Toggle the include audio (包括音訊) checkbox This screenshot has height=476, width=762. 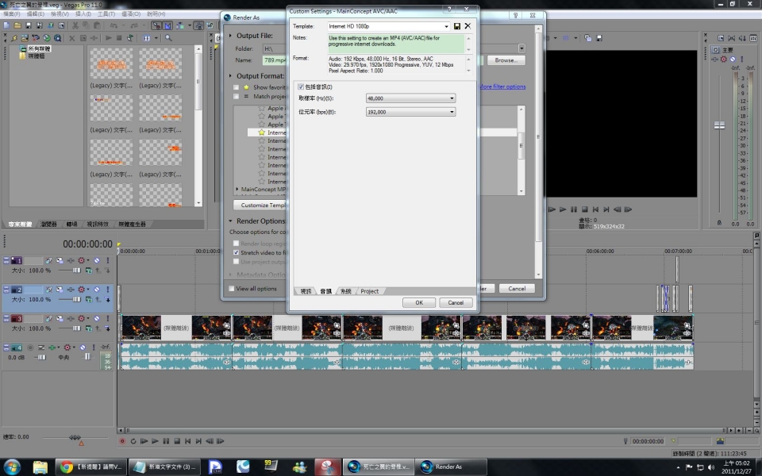300,86
